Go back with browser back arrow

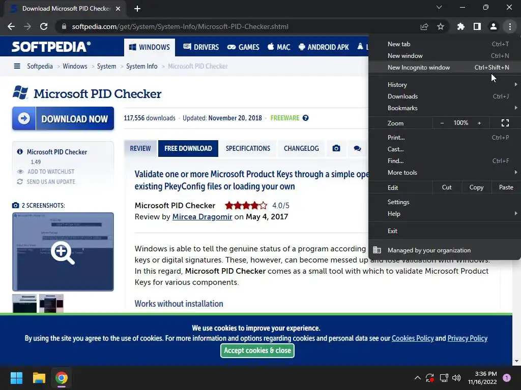click(11, 26)
